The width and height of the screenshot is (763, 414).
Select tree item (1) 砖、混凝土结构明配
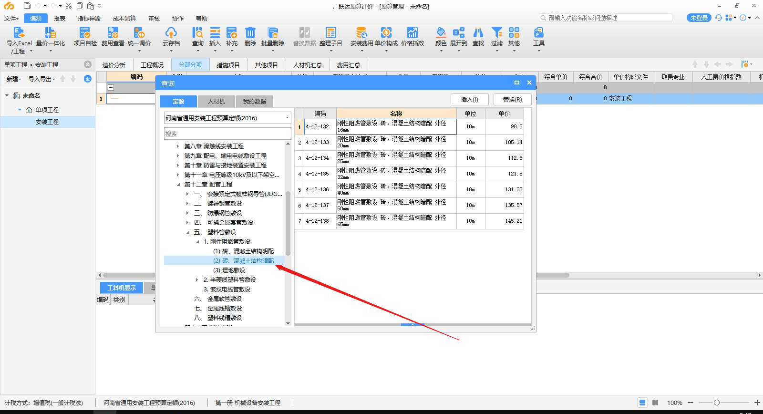pos(243,251)
